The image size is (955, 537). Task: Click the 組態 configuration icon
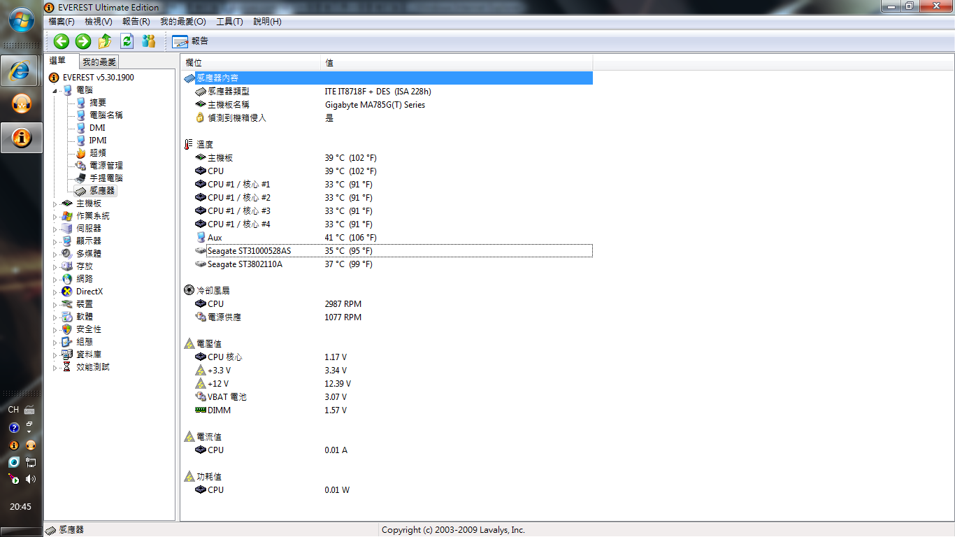pos(67,342)
